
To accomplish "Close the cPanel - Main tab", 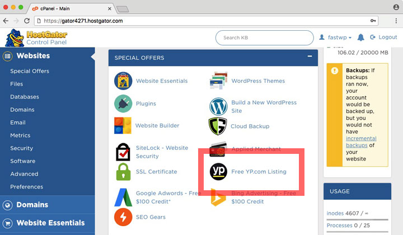I will (110, 9).
